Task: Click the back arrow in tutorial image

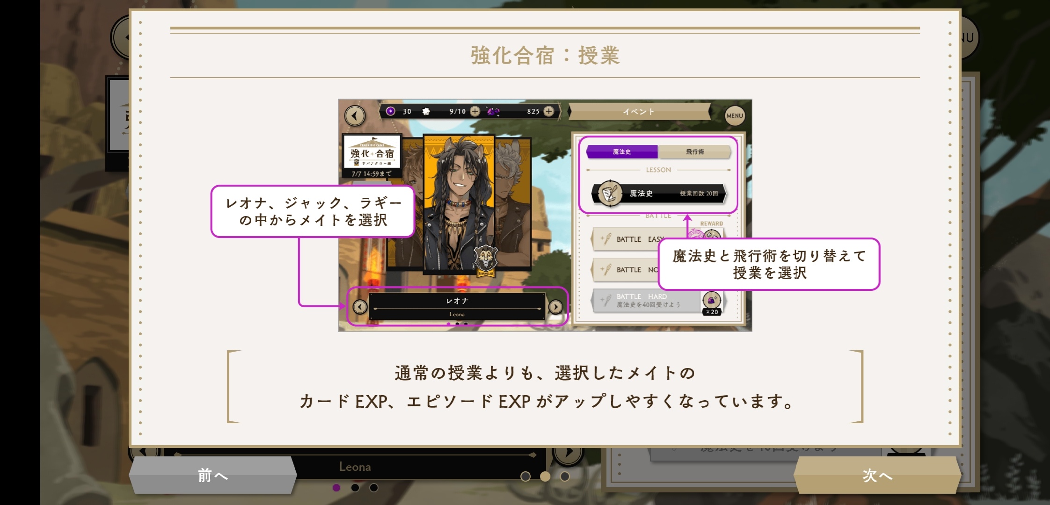Action: click(x=355, y=115)
